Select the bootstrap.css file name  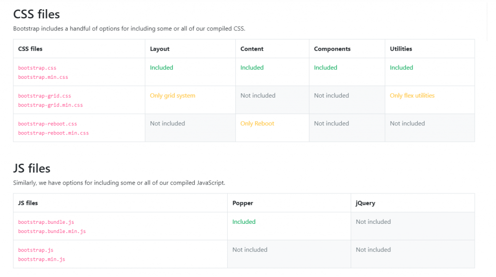[37, 68]
